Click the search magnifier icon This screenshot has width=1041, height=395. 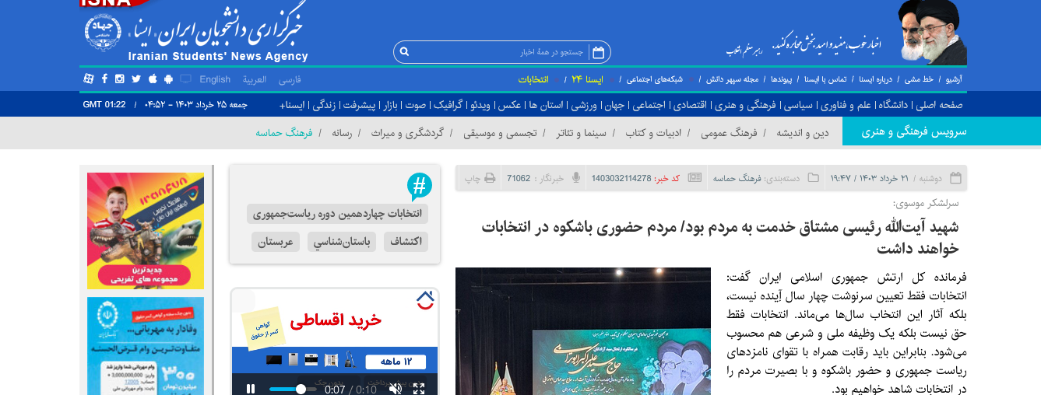coord(404,52)
